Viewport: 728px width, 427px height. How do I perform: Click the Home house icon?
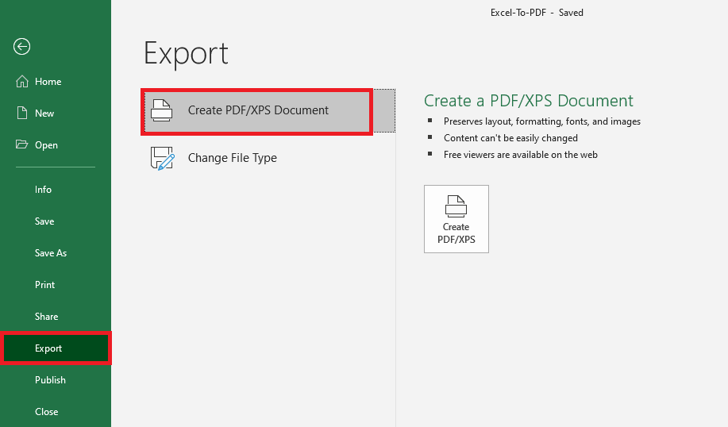pyautogui.click(x=21, y=81)
